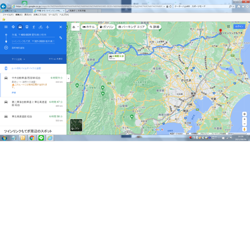
Task: Click the red destination pin for ツインリンクもてぎ
Action: pos(220,31)
